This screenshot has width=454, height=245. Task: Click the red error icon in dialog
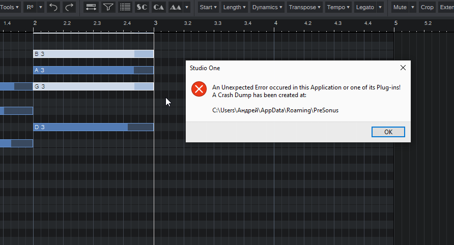[x=199, y=89]
